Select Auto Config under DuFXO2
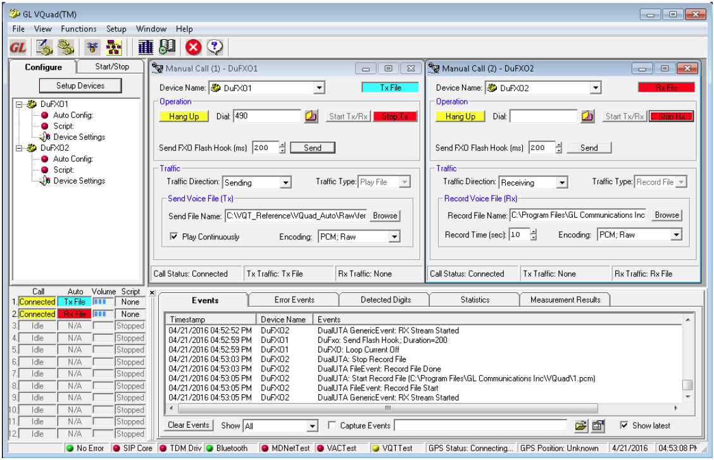The image size is (714, 460). pyautogui.click(x=73, y=159)
